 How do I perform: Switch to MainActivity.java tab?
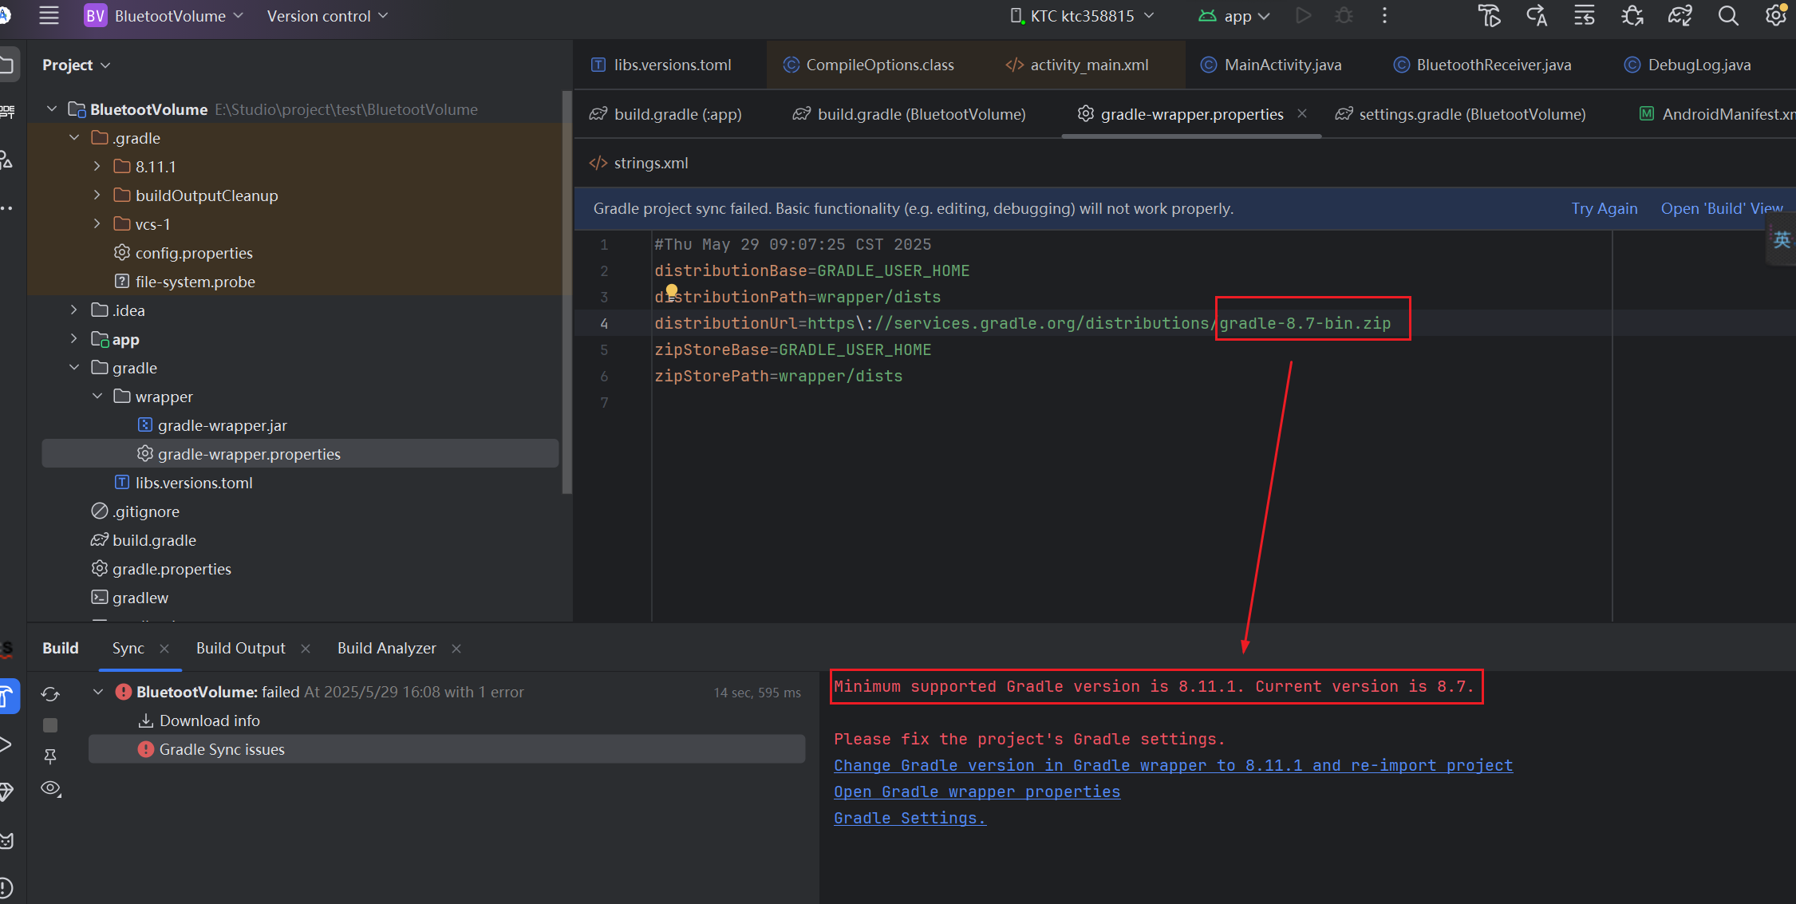pos(1272,65)
